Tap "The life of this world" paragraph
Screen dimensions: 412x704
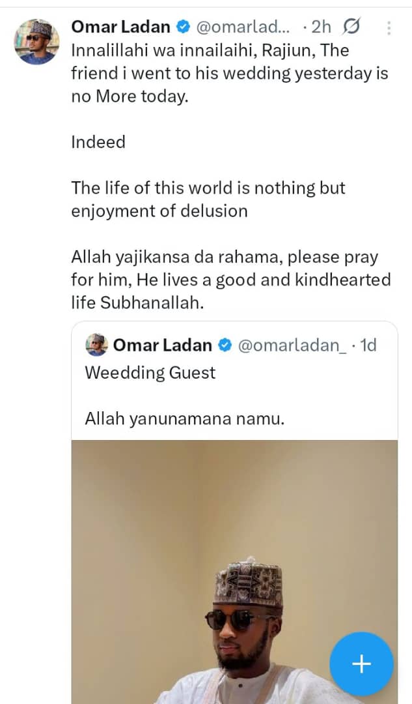tap(208, 199)
